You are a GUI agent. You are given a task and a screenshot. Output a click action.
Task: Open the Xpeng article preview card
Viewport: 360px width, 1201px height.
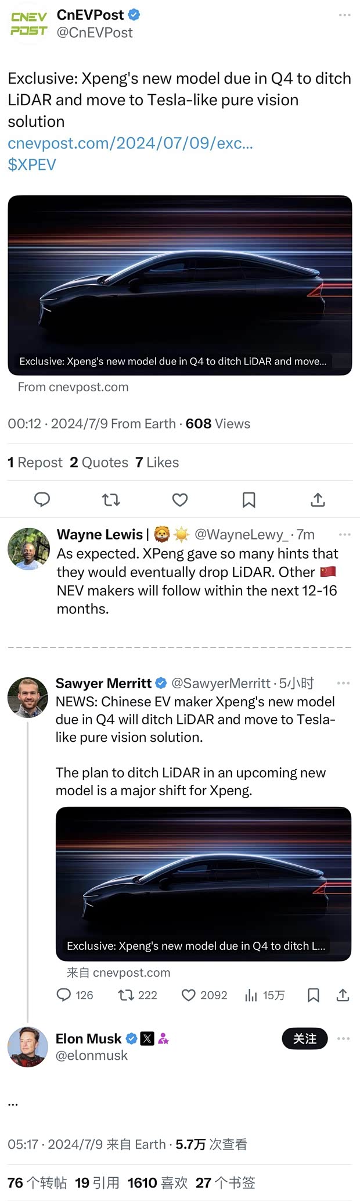[179, 285]
